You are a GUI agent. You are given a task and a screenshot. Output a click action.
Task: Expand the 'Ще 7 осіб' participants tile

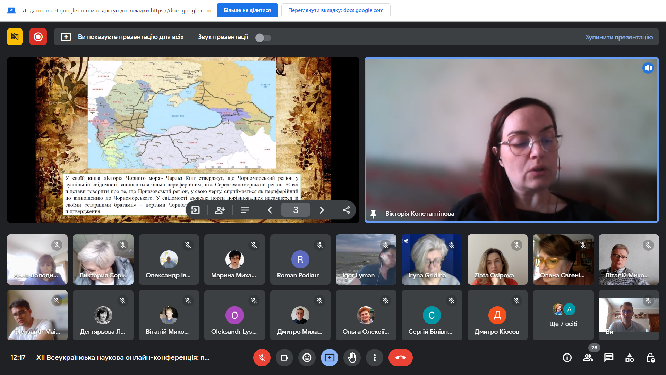point(563,315)
